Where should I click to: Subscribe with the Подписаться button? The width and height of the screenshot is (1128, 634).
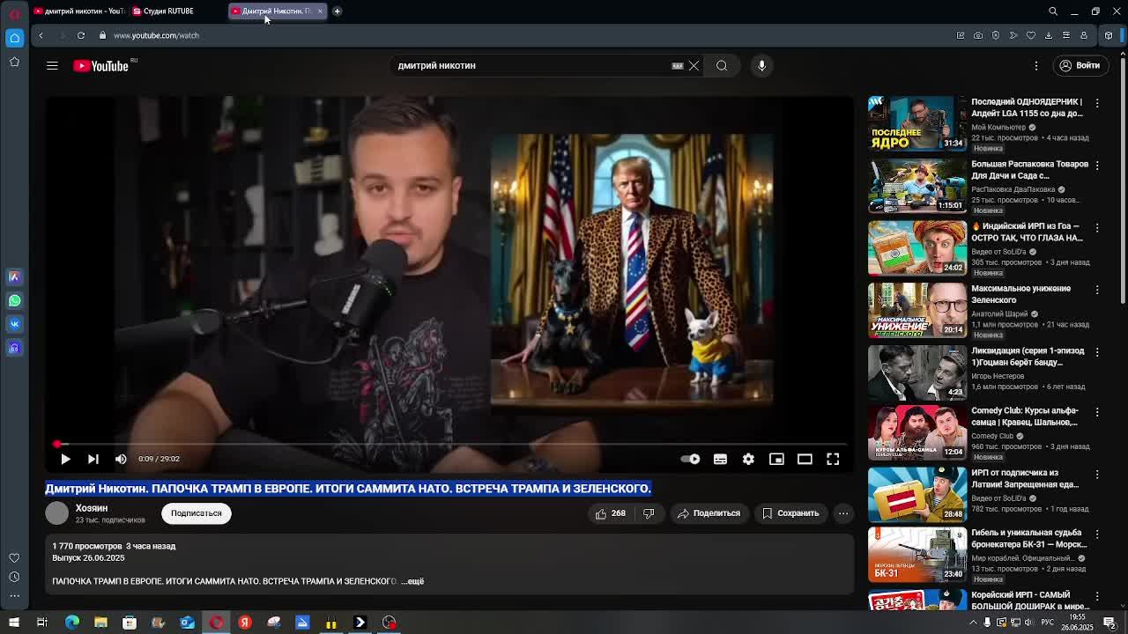pos(197,513)
